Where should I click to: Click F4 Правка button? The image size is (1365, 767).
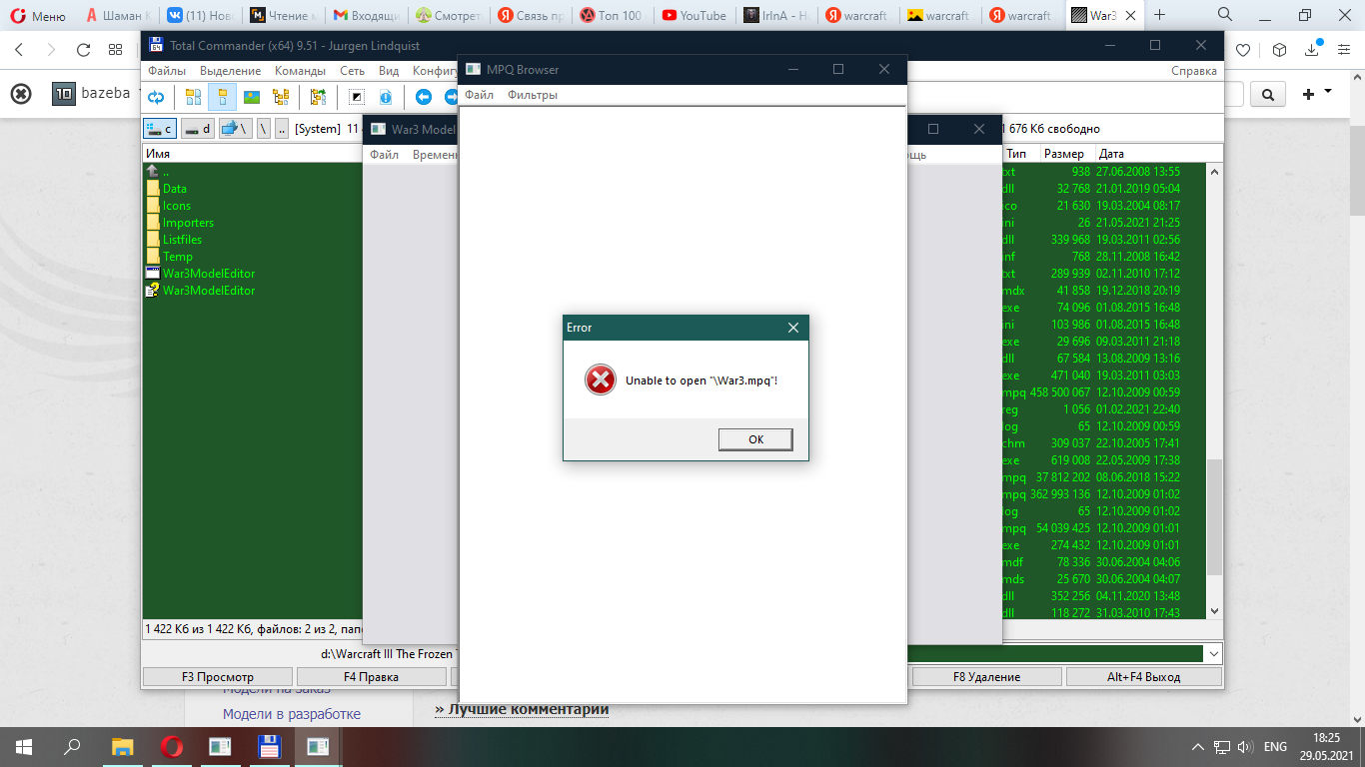point(371,677)
